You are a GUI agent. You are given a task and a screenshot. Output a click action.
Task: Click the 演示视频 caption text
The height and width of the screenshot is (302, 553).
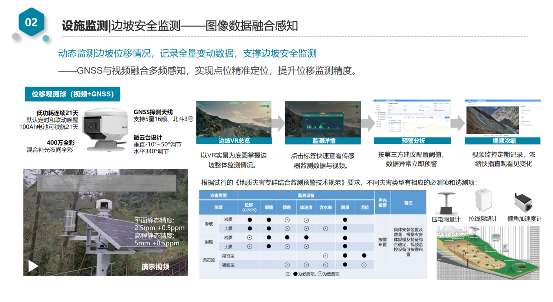tap(155, 267)
